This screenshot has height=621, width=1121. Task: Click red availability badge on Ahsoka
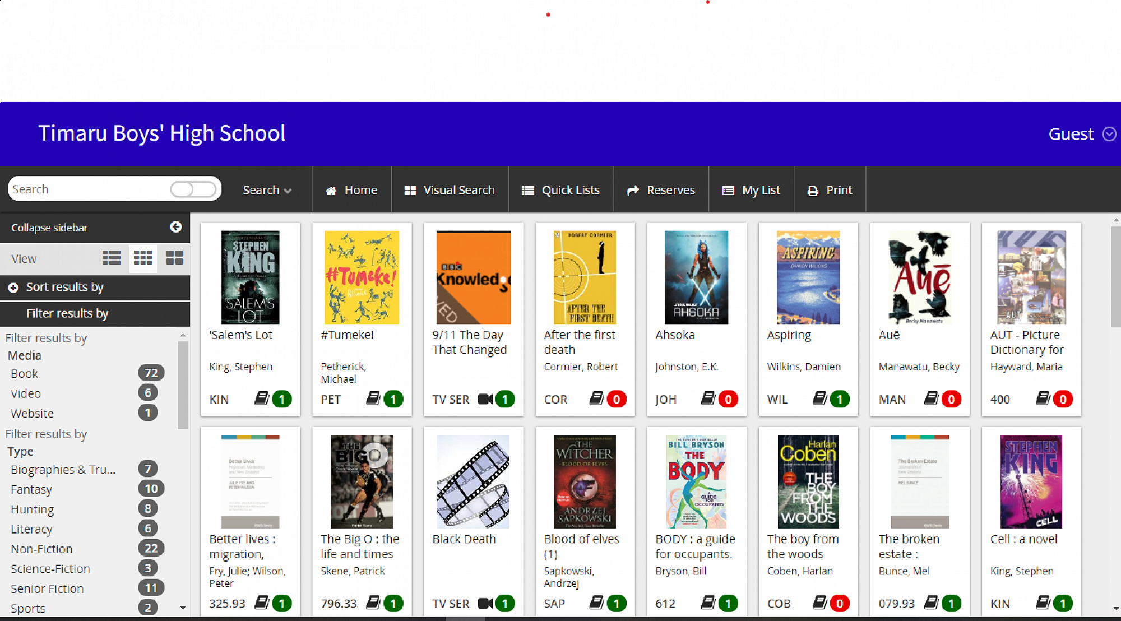728,399
